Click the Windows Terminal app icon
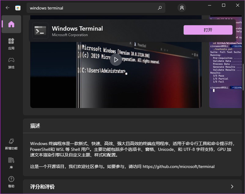The height and width of the screenshot is (194, 245). 40,31
